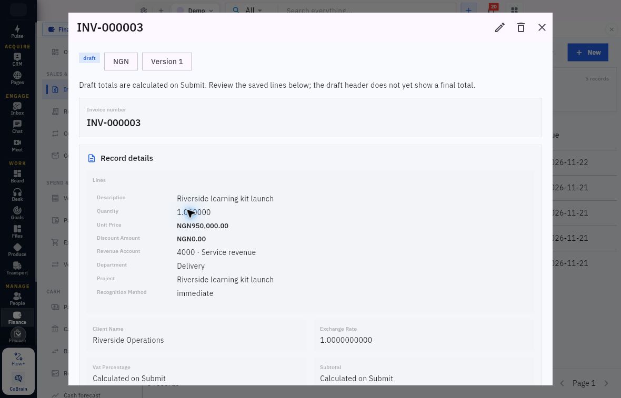Open Cash forecast in the finance menu
The image size is (621, 398).
click(82, 395)
